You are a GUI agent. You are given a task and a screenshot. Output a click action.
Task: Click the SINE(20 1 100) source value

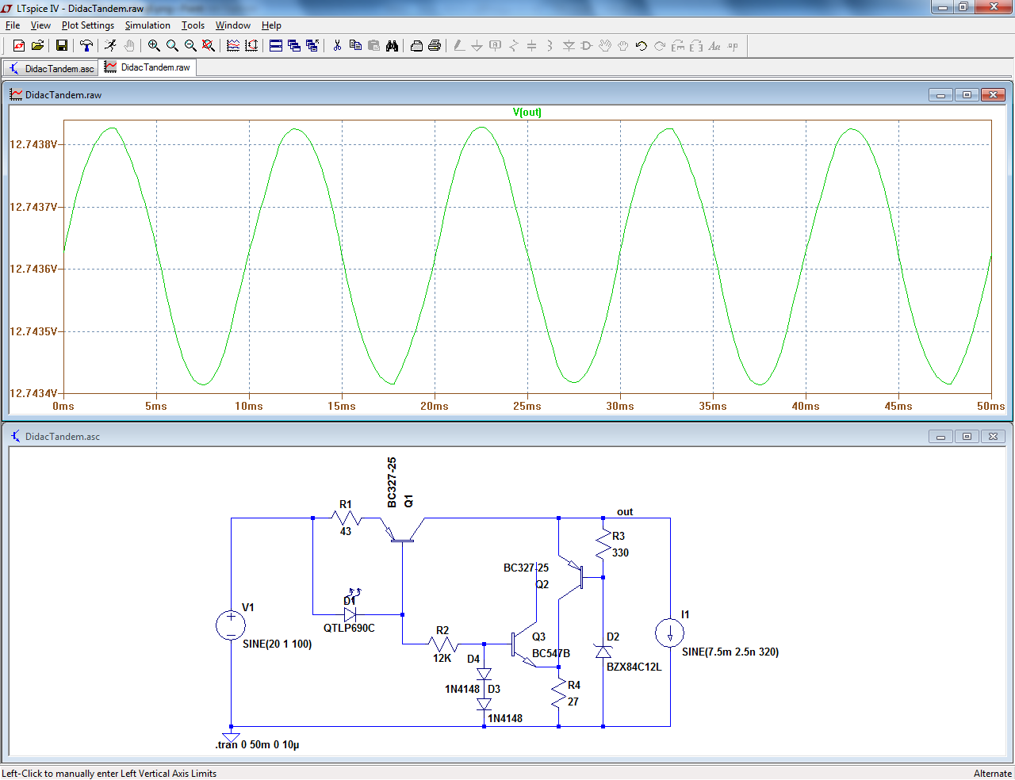click(278, 644)
